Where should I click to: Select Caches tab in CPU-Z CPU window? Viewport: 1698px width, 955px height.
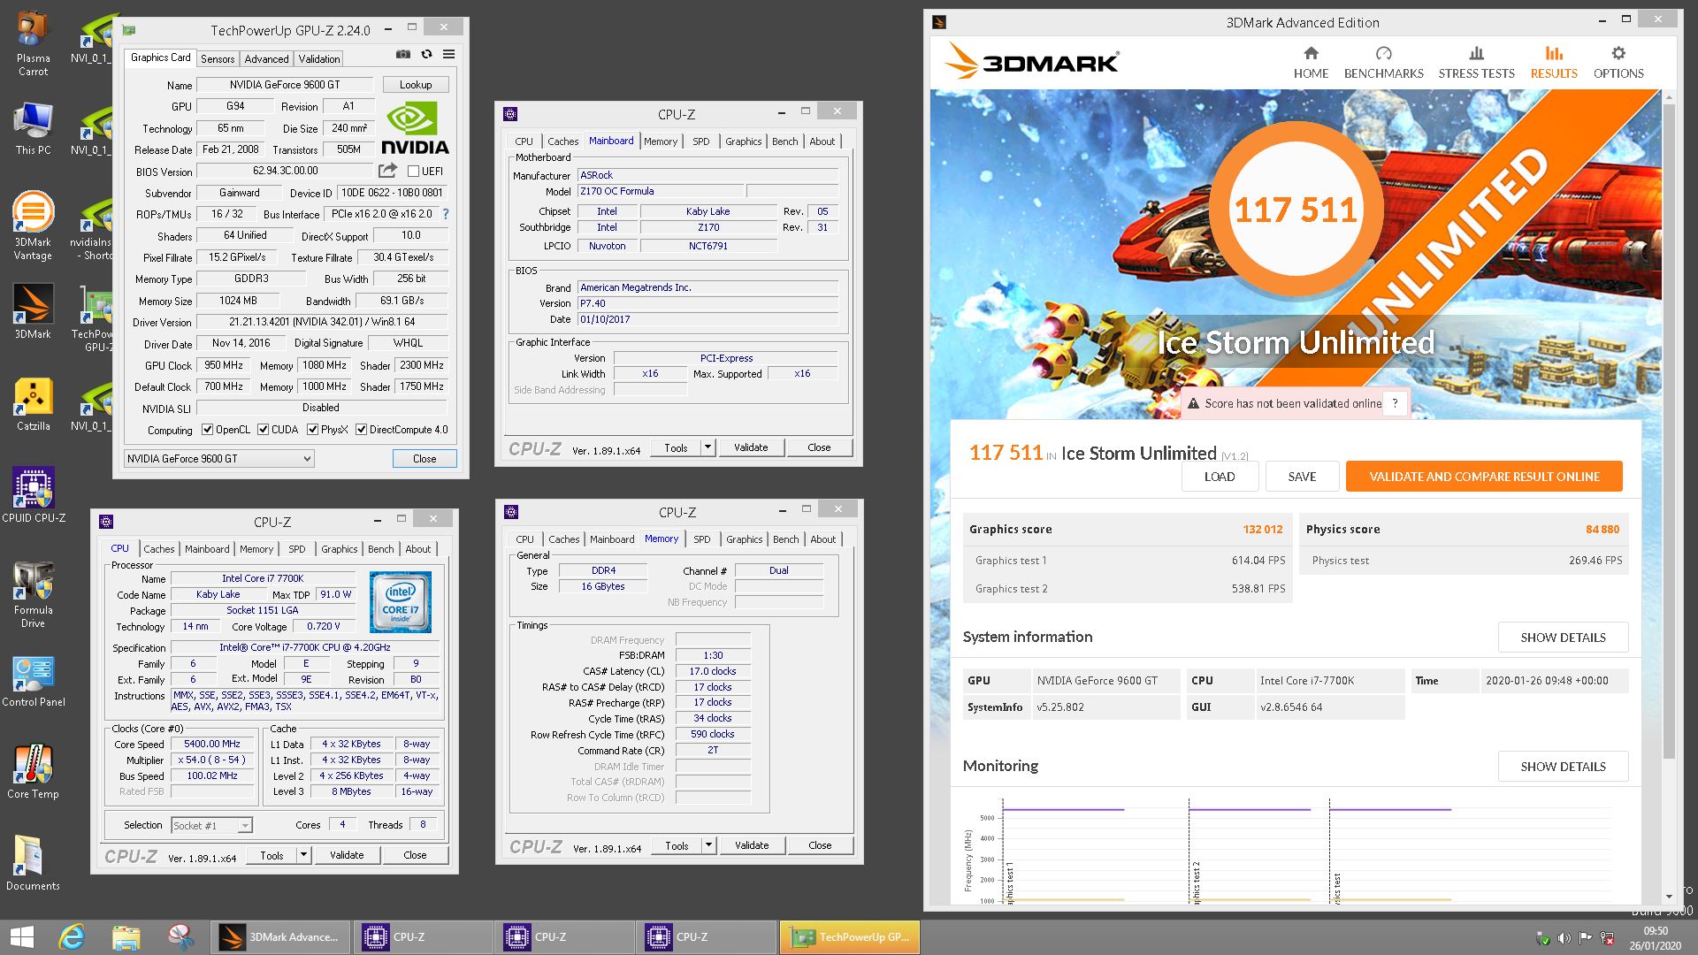159,549
